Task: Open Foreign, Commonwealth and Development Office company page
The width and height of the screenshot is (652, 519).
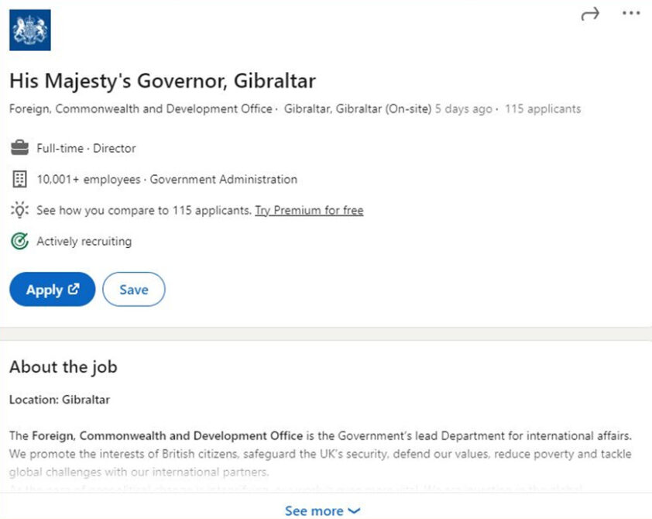Action: (x=140, y=108)
